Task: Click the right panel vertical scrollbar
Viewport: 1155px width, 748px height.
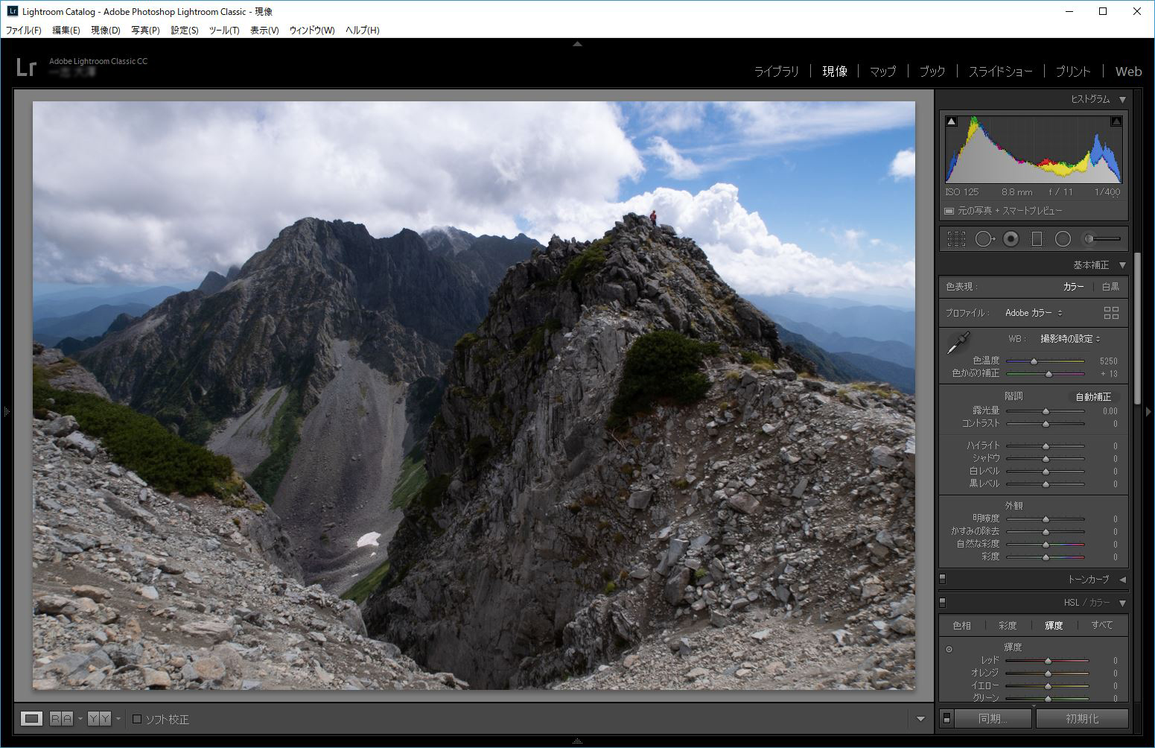Action: pyautogui.click(x=1137, y=328)
